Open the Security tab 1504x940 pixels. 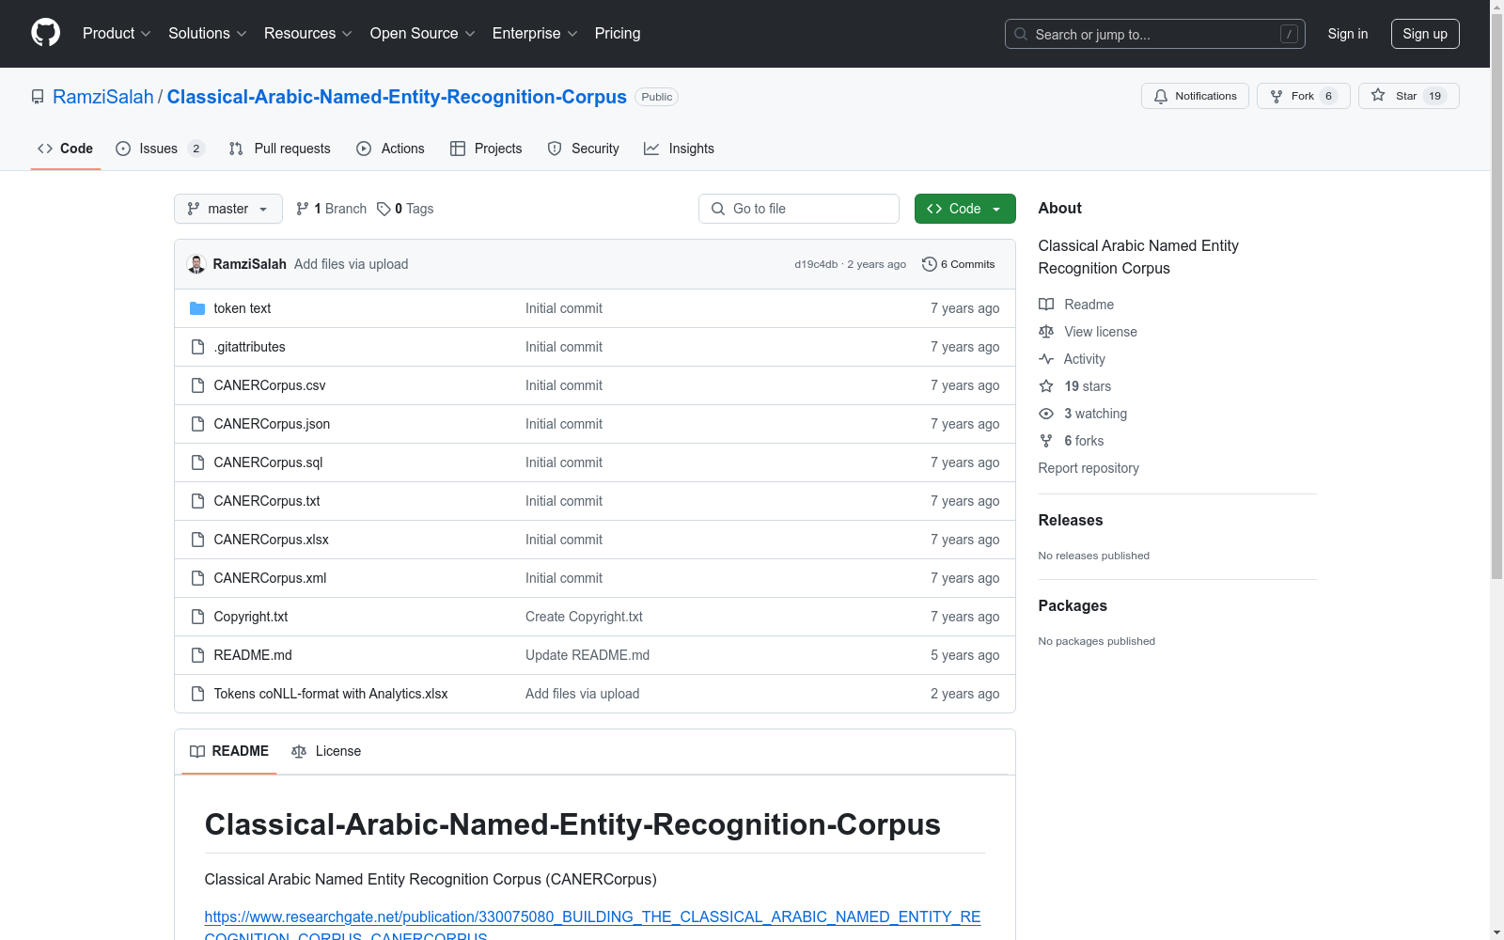(x=583, y=149)
